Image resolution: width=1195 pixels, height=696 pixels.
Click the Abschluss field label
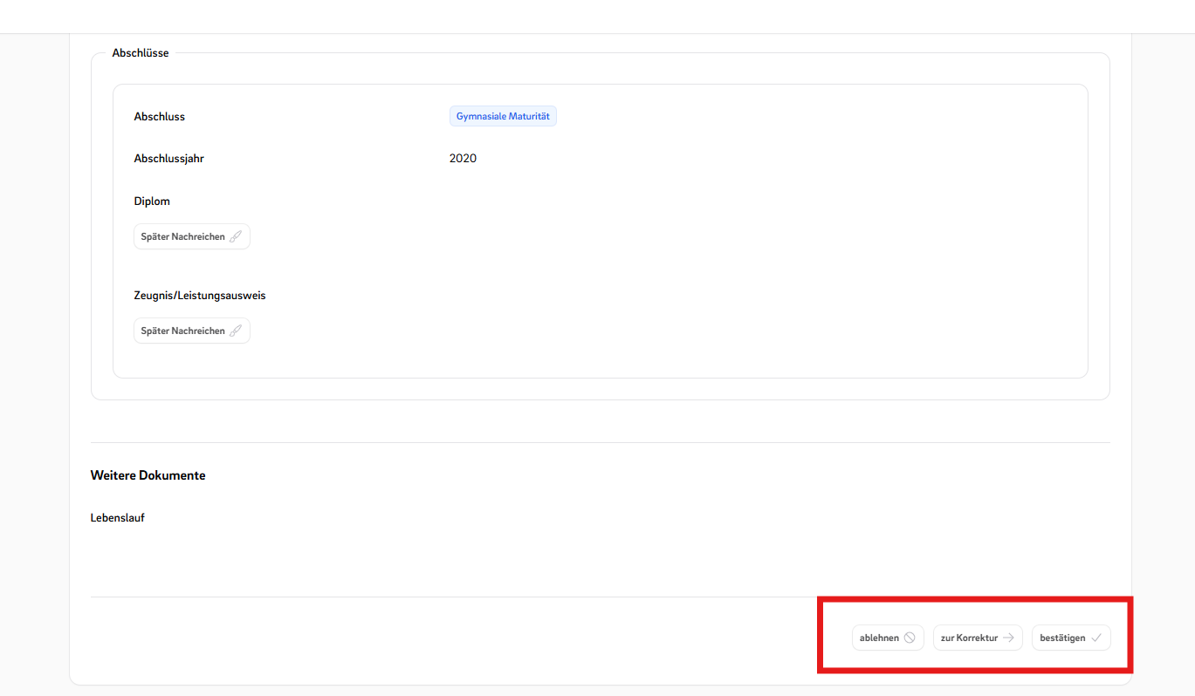[x=159, y=117]
